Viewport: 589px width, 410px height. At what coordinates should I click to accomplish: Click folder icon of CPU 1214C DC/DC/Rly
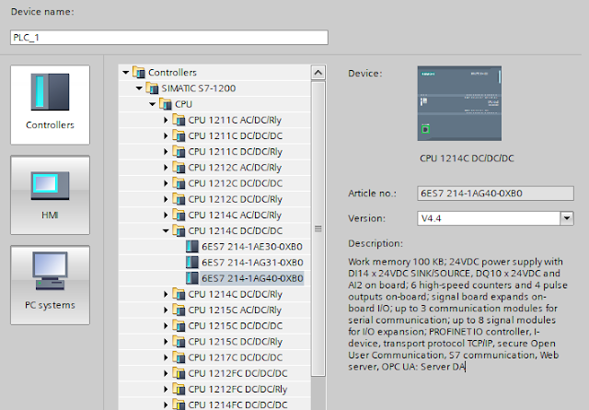click(x=179, y=294)
